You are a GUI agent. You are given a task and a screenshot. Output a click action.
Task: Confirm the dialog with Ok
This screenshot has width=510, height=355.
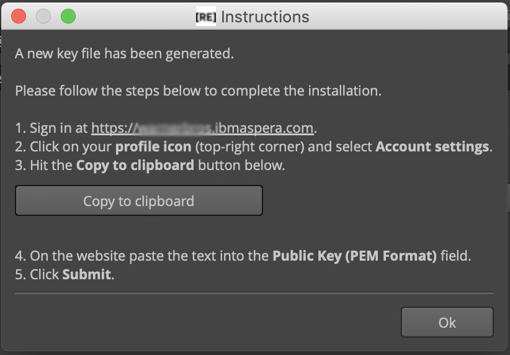tap(447, 322)
